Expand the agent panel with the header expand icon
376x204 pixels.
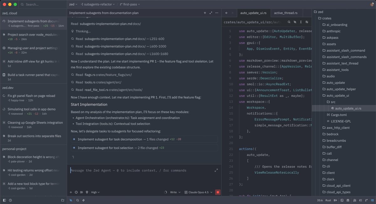(x=211, y=13)
